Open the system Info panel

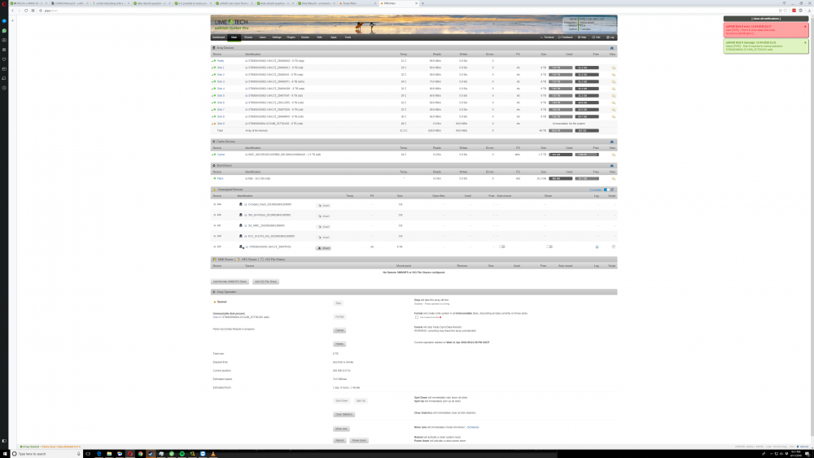[597, 37]
